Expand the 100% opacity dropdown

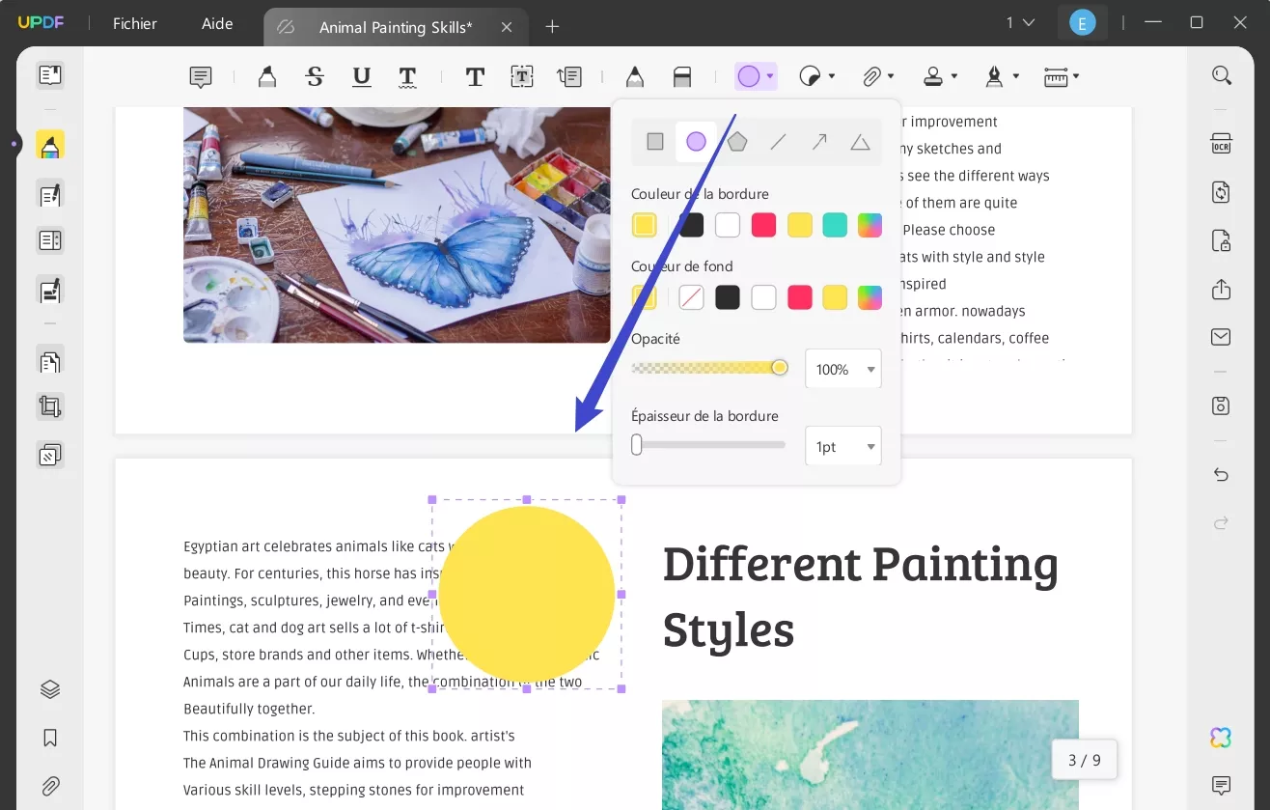(x=843, y=369)
